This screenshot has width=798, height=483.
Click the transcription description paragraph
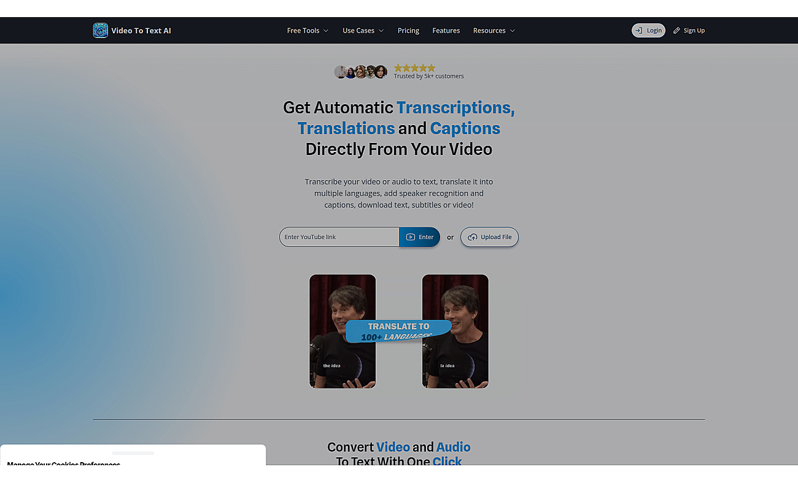pos(399,193)
